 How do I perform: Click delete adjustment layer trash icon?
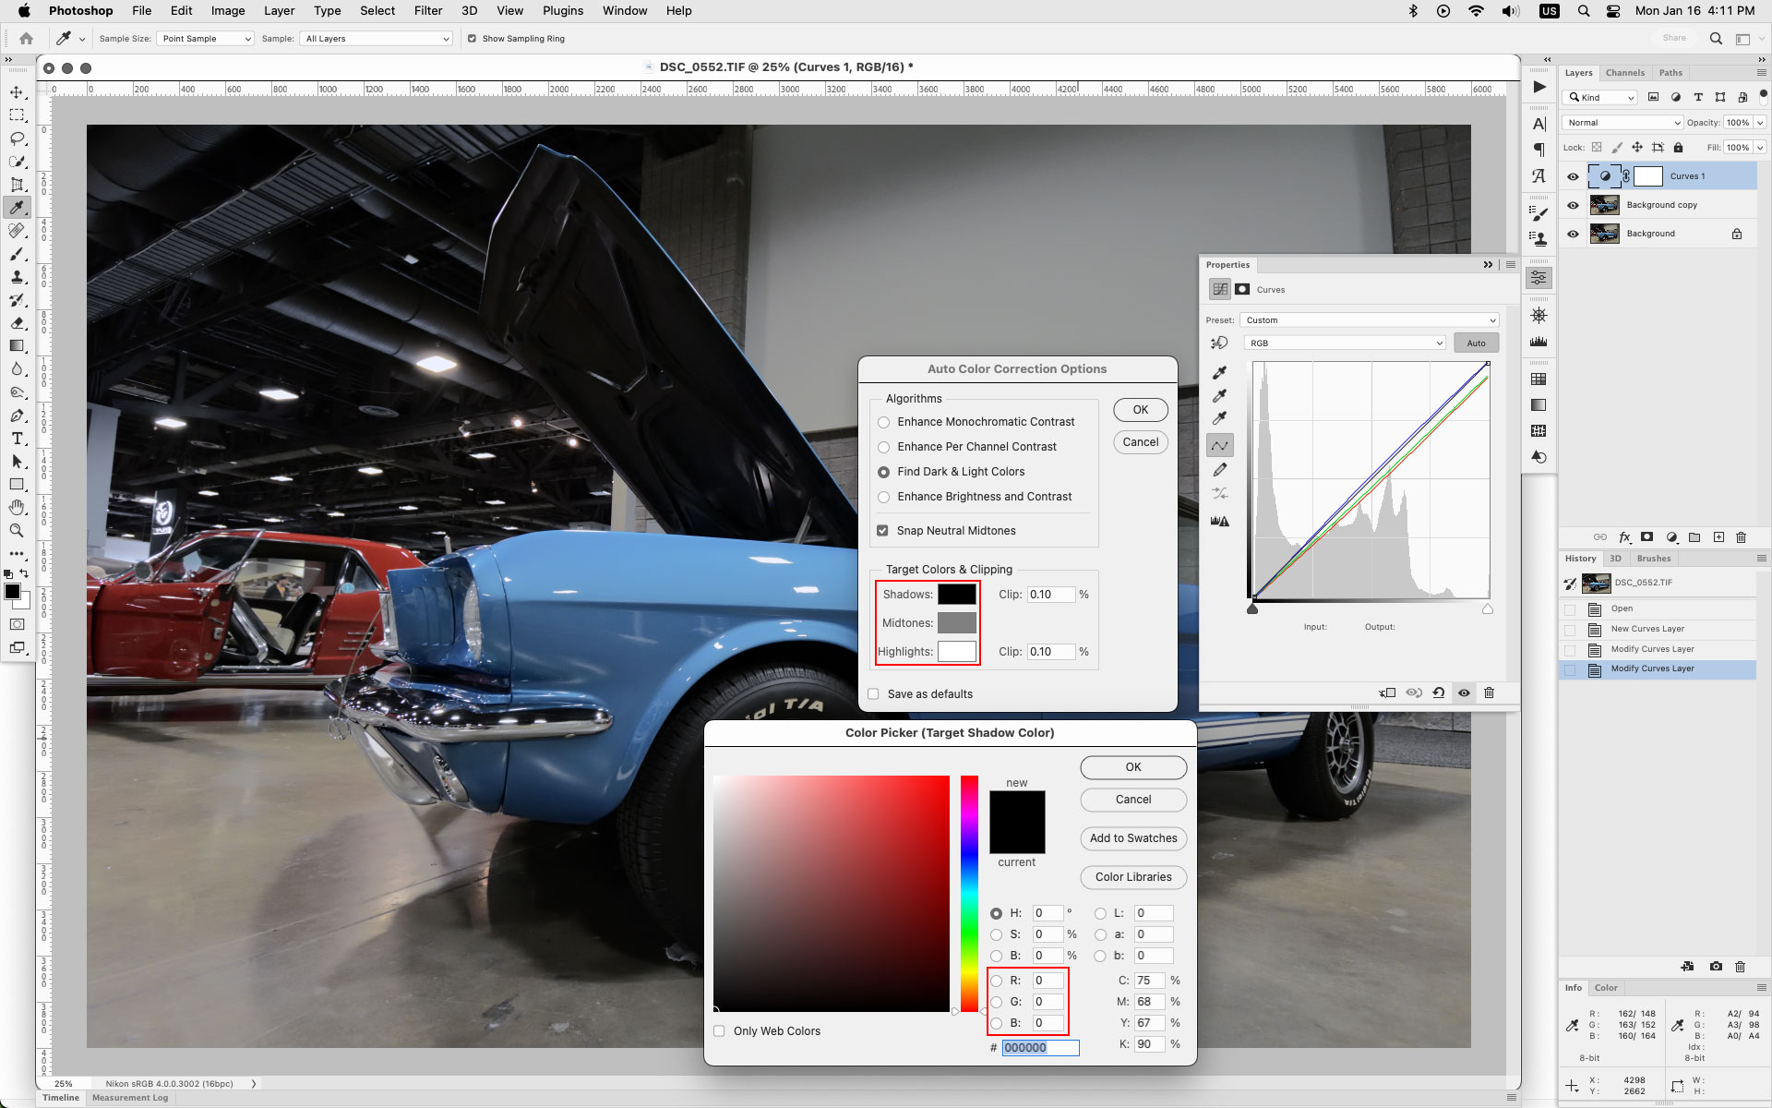(1489, 692)
